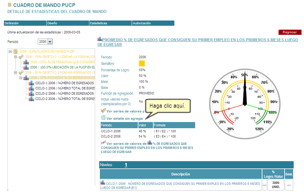Collapse the 50% PROMEDIO % DE EGRESADOS node

[21, 78]
